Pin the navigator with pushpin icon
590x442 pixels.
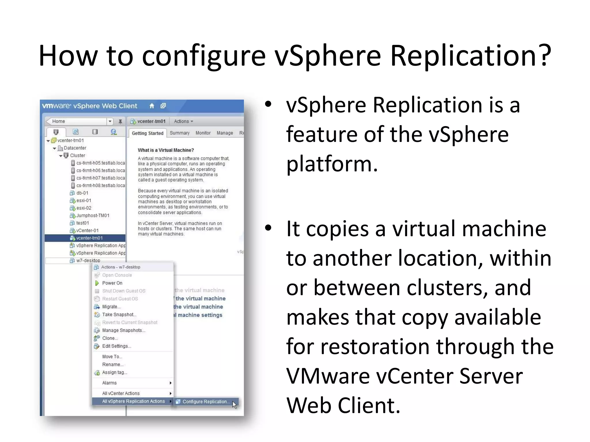click(x=120, y=121)
